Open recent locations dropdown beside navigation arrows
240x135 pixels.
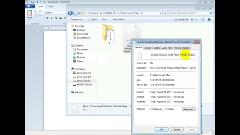click(x=79, y=13)
